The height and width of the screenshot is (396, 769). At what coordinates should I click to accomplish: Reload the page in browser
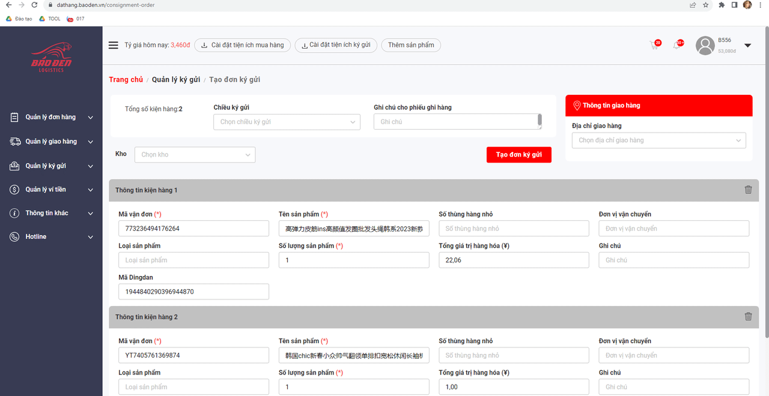tap(34, 5)
